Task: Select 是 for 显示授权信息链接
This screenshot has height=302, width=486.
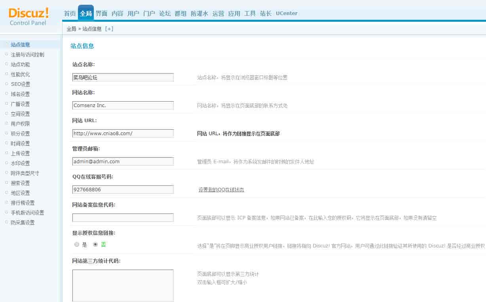Action: tap(77, 245)
